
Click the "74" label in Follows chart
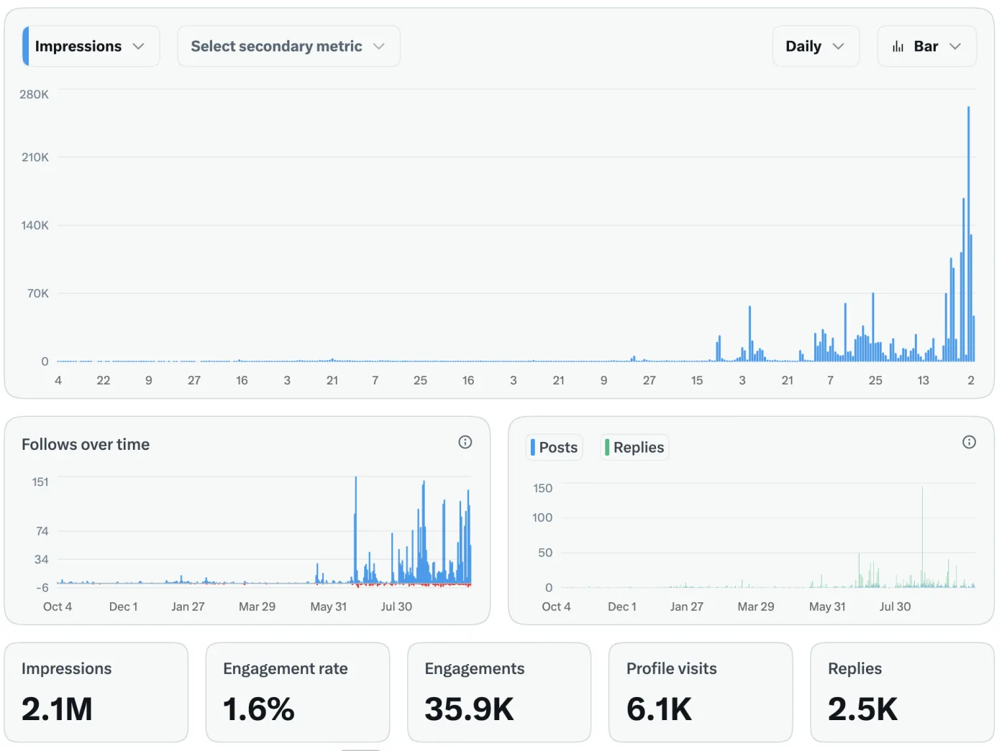[x=42, y=531]
